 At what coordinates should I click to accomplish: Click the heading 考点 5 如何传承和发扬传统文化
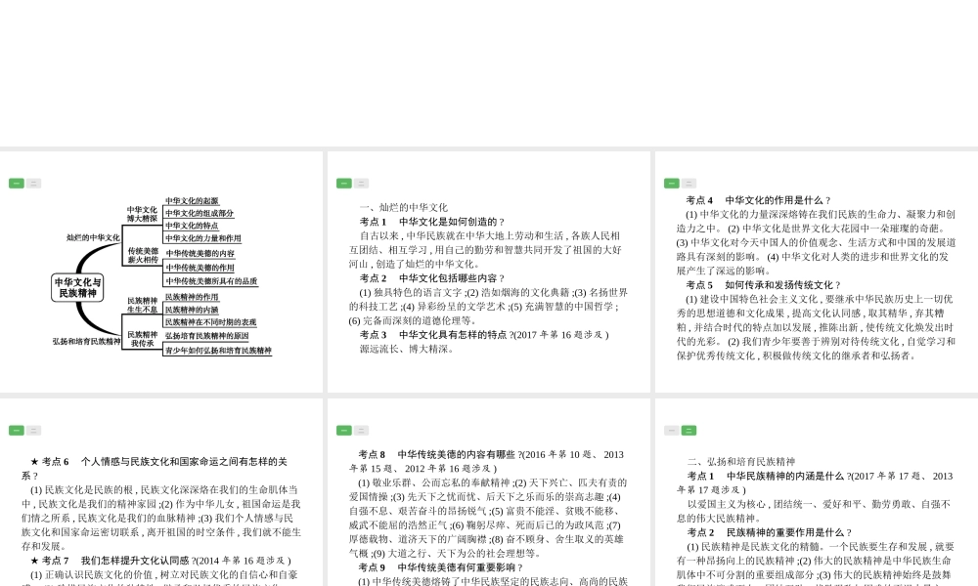764,285
